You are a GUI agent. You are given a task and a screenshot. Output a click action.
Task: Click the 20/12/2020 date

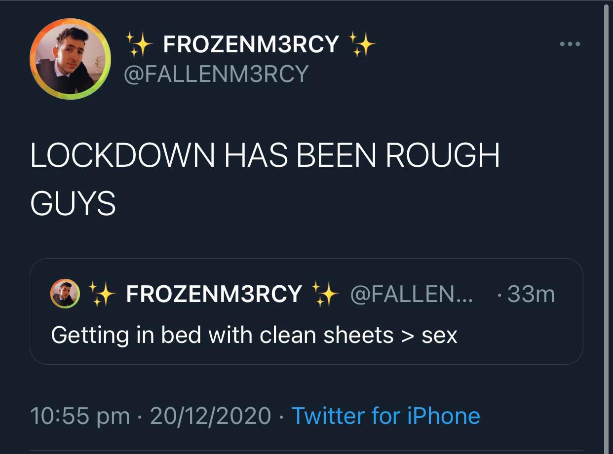coord(210,416)
